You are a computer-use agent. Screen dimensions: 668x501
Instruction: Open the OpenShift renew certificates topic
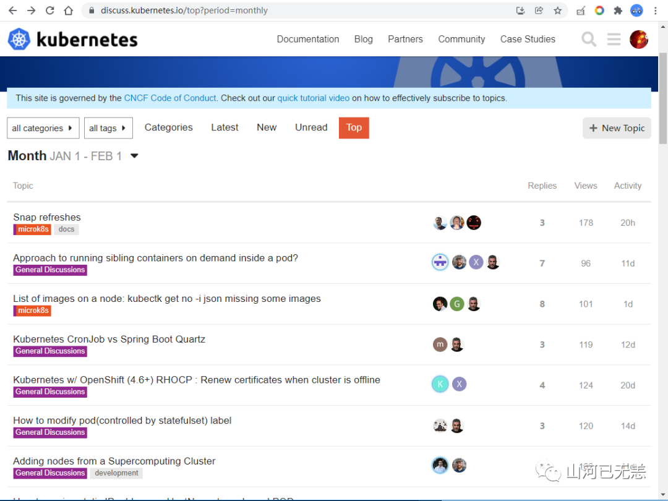click(197, 380)
